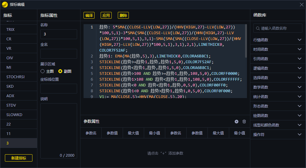Click the app logo icon in title bar
This screenshot has width=306, height=168.
pos(5,4)
